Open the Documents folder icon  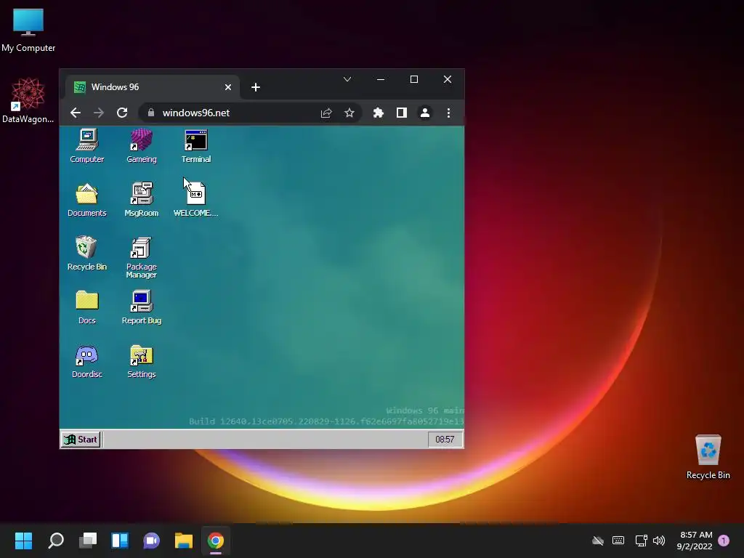click(87, 200)
